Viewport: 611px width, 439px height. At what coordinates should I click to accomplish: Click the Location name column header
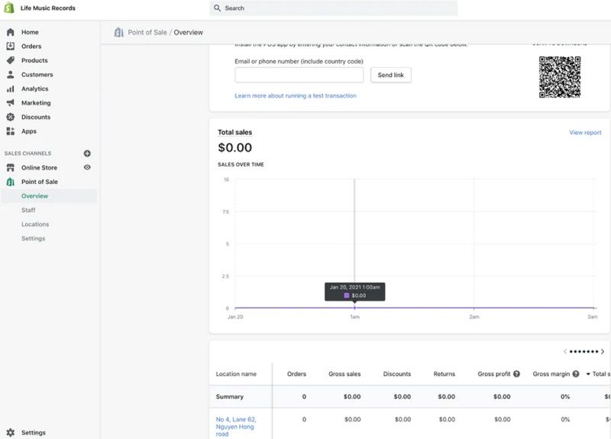(x=236, y=373)
